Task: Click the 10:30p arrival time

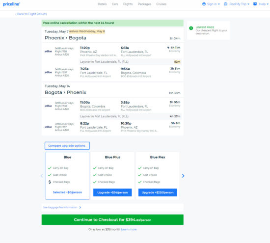Action: coord(126,123)
